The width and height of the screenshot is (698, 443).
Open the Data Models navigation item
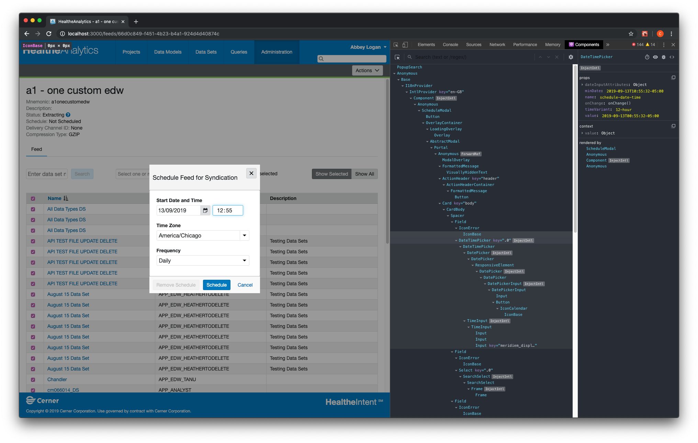168,52
